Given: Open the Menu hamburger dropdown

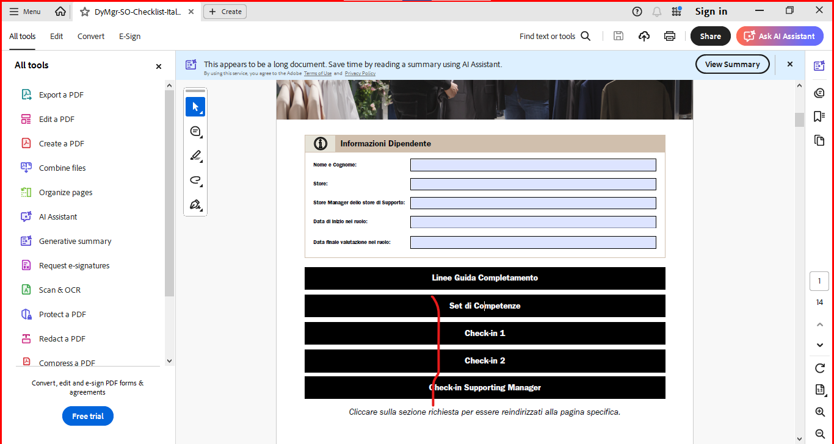Looking at the screenshot, I should coord(25,12).
